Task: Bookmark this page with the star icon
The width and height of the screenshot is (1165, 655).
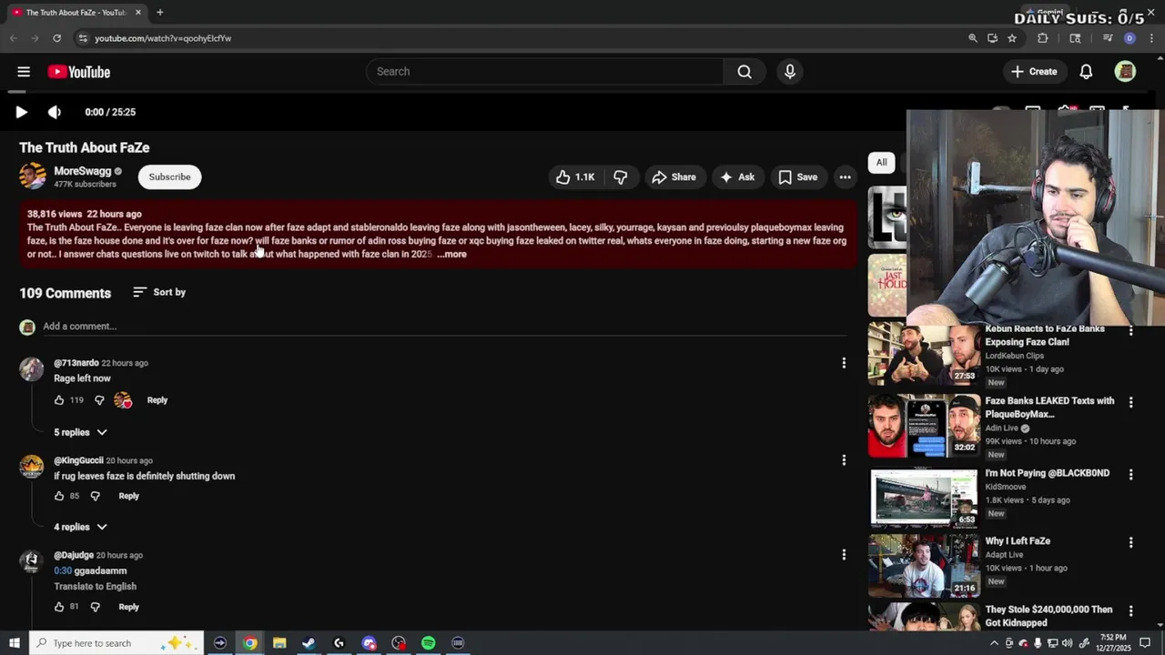Action: pyautogui.click(x=1012, y=38)
